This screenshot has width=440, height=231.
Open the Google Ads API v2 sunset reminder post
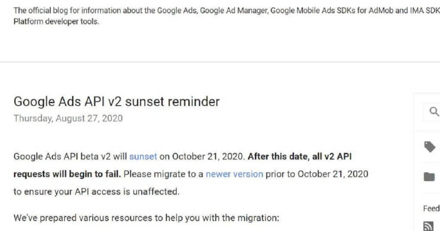click(116, 101)
